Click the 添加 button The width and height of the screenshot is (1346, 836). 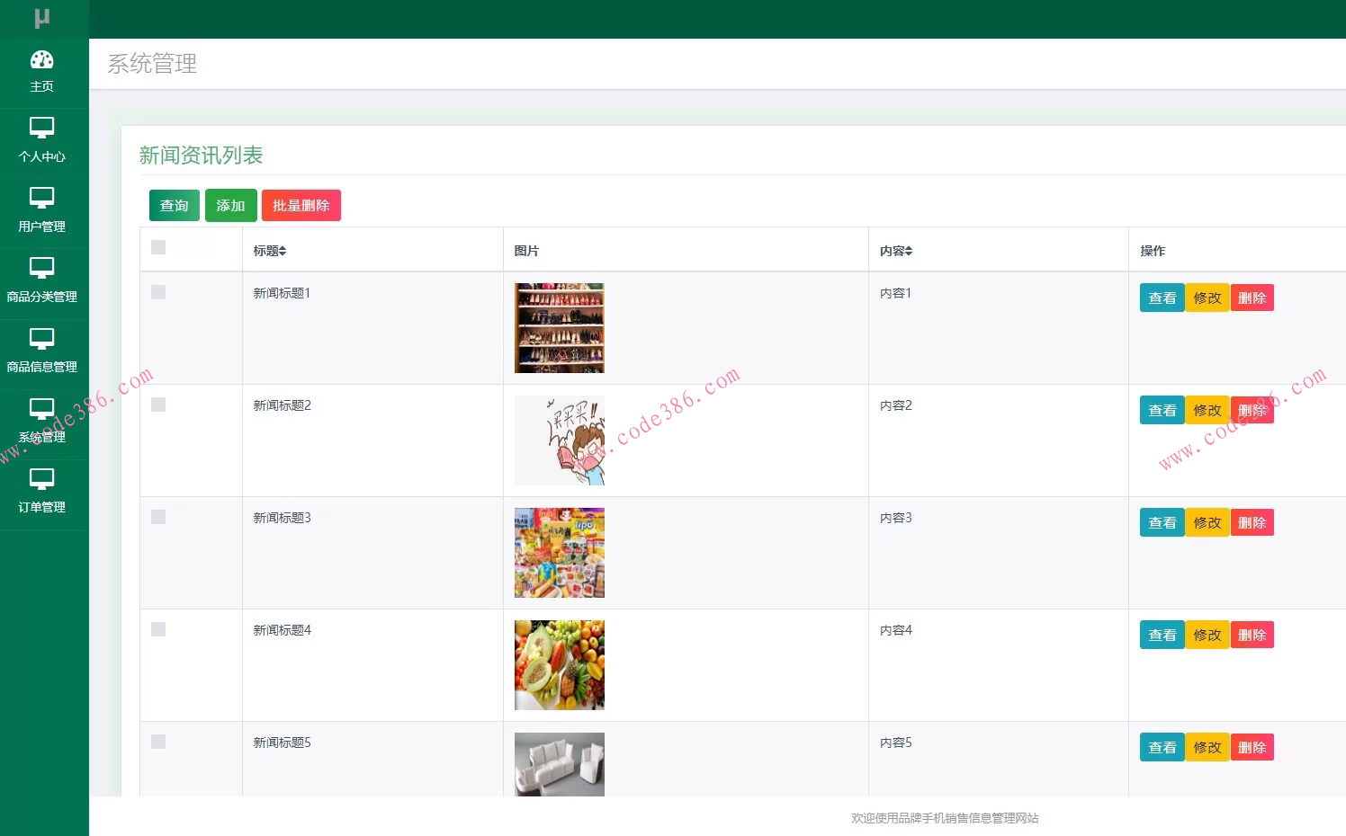(231, 205)
